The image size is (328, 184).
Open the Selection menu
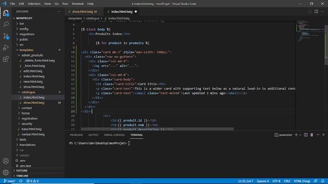(x=34, y=4)
